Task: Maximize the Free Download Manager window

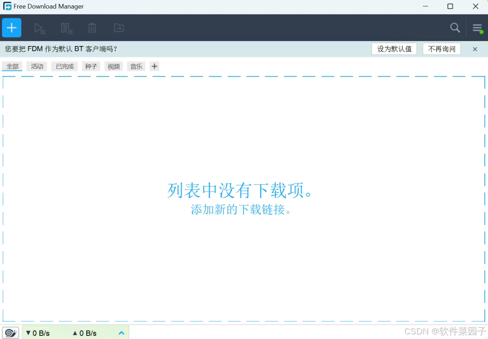Action: [x=450, y=6]
